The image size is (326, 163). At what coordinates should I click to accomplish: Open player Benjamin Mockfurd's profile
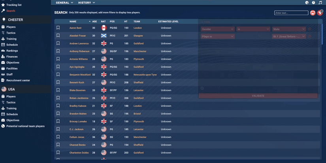(x=80, y=75)
